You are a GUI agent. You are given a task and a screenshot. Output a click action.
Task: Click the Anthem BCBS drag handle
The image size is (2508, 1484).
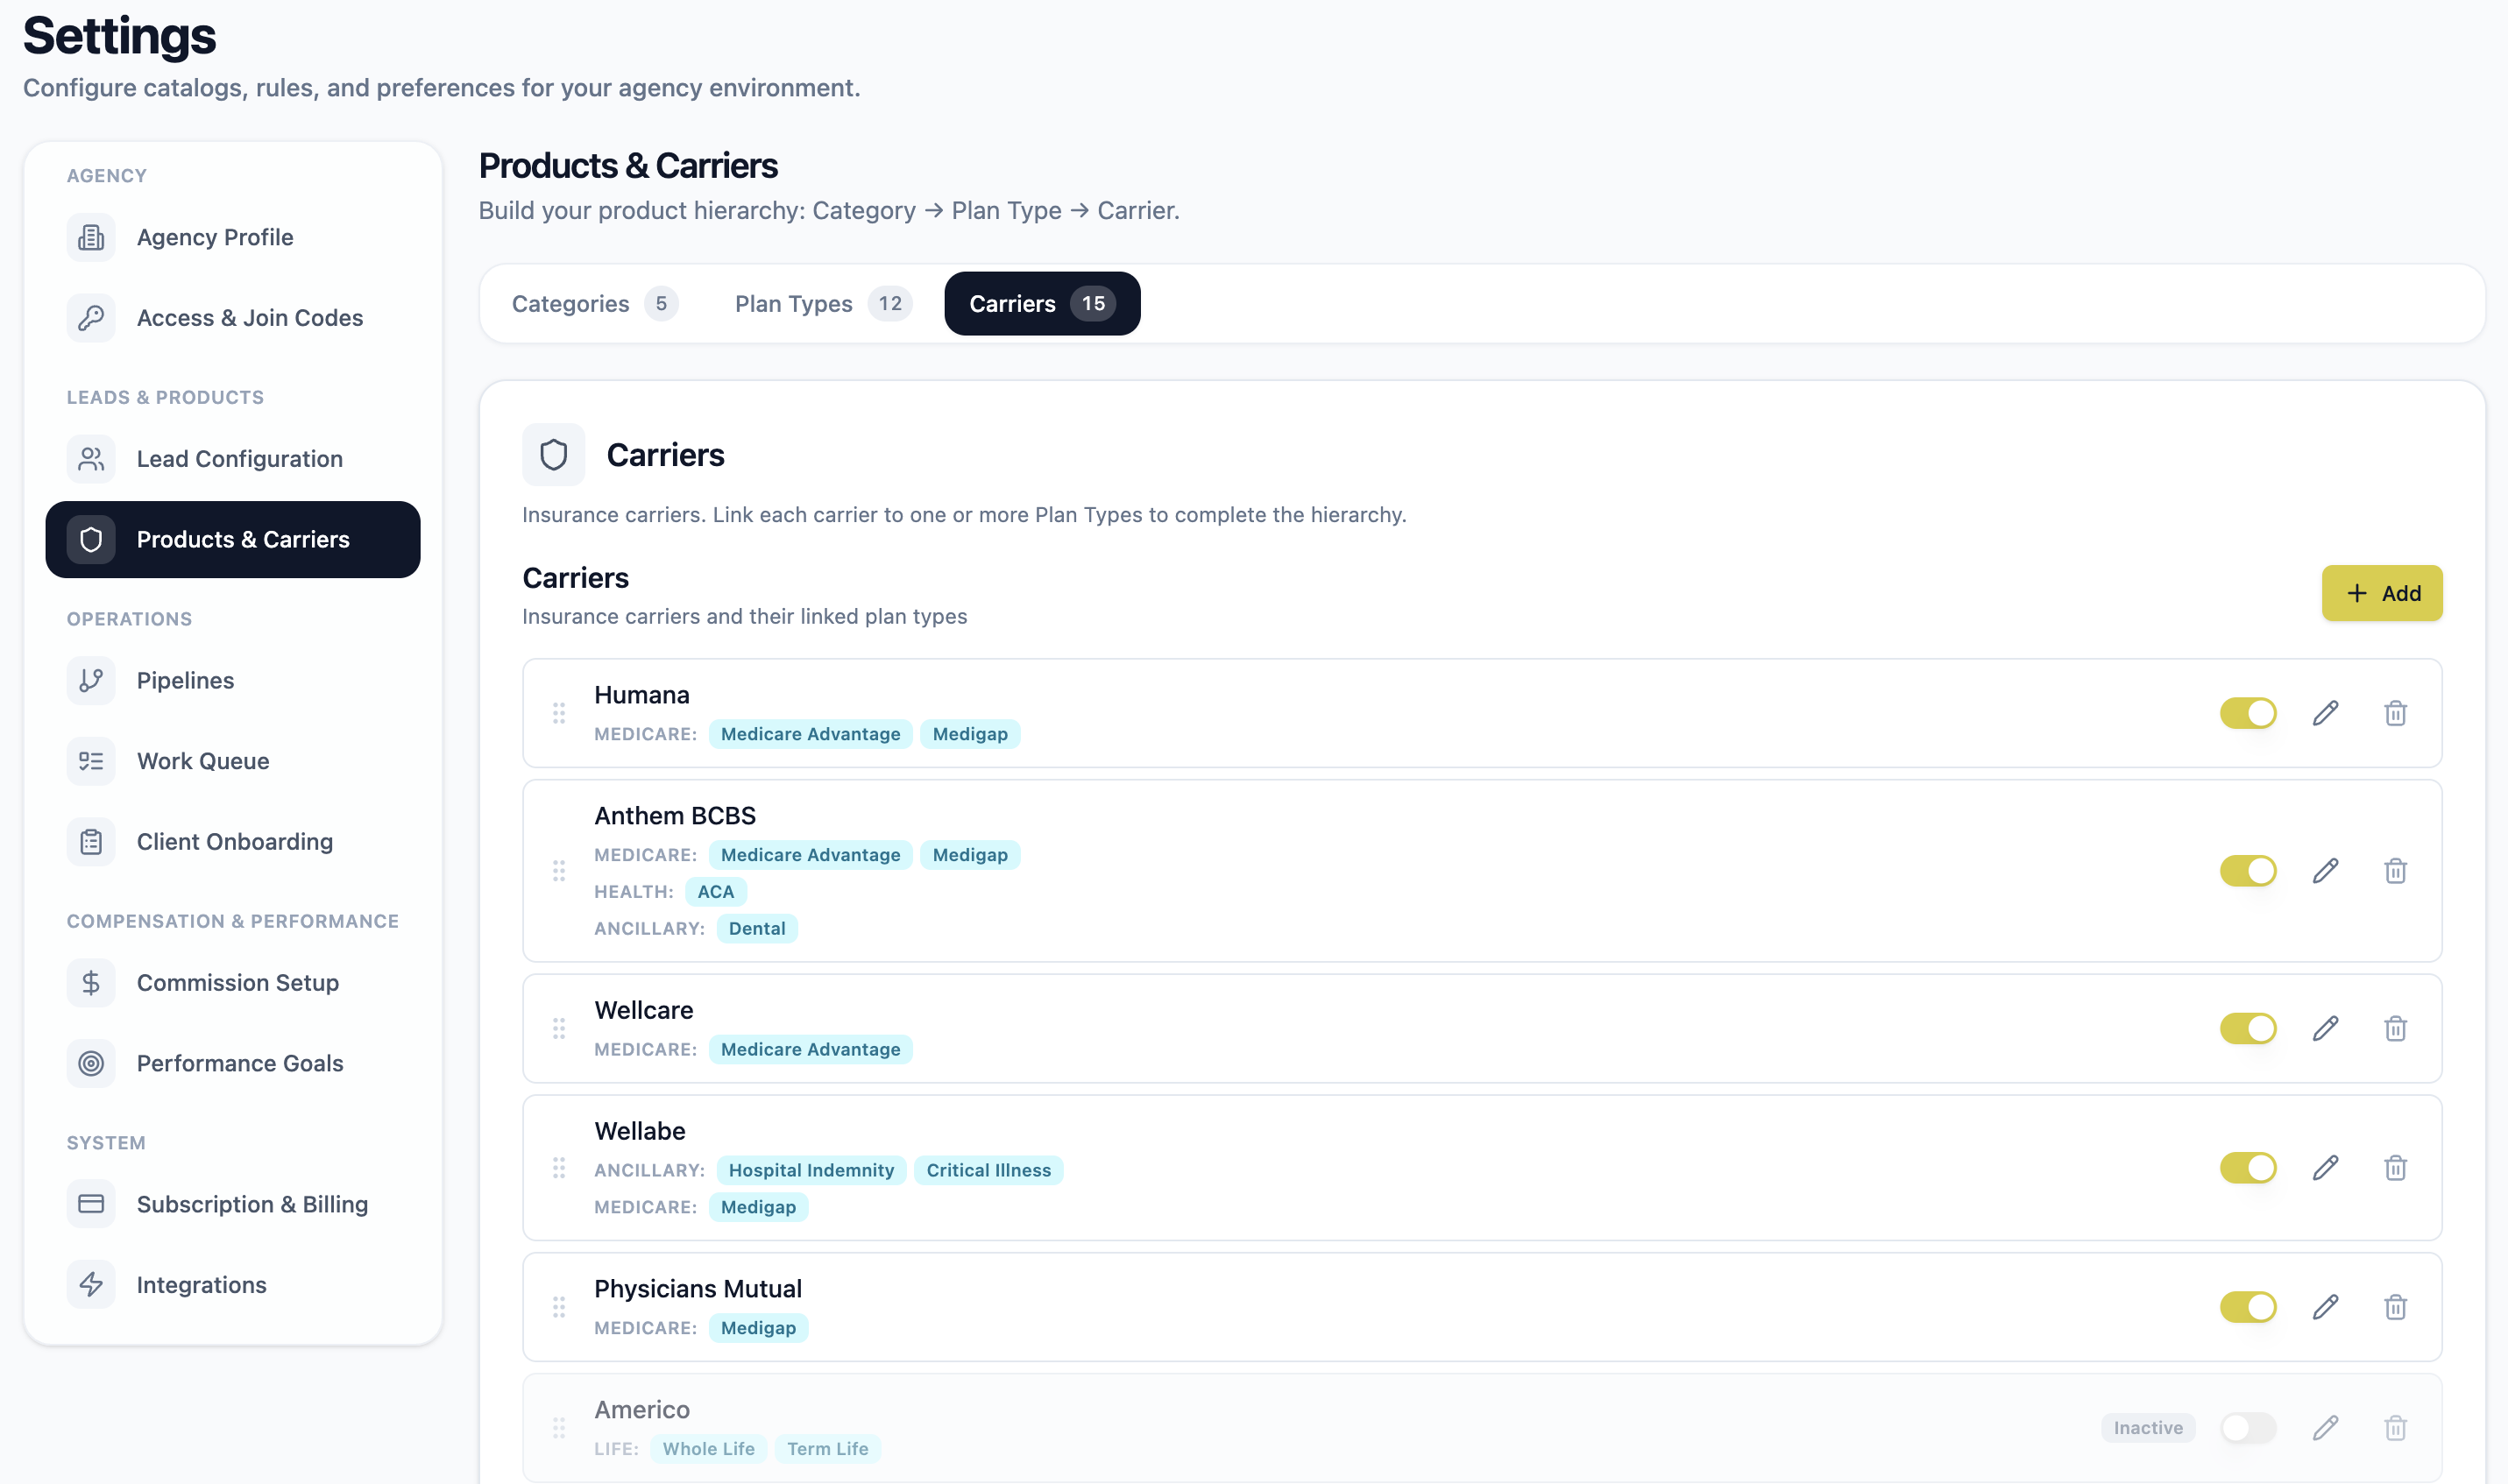[x=559, y=871]
